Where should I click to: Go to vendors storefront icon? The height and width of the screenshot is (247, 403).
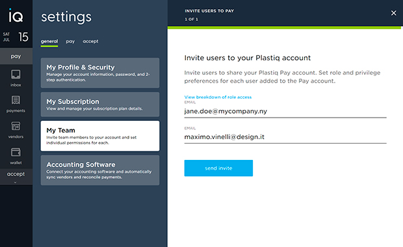[16, 126]
